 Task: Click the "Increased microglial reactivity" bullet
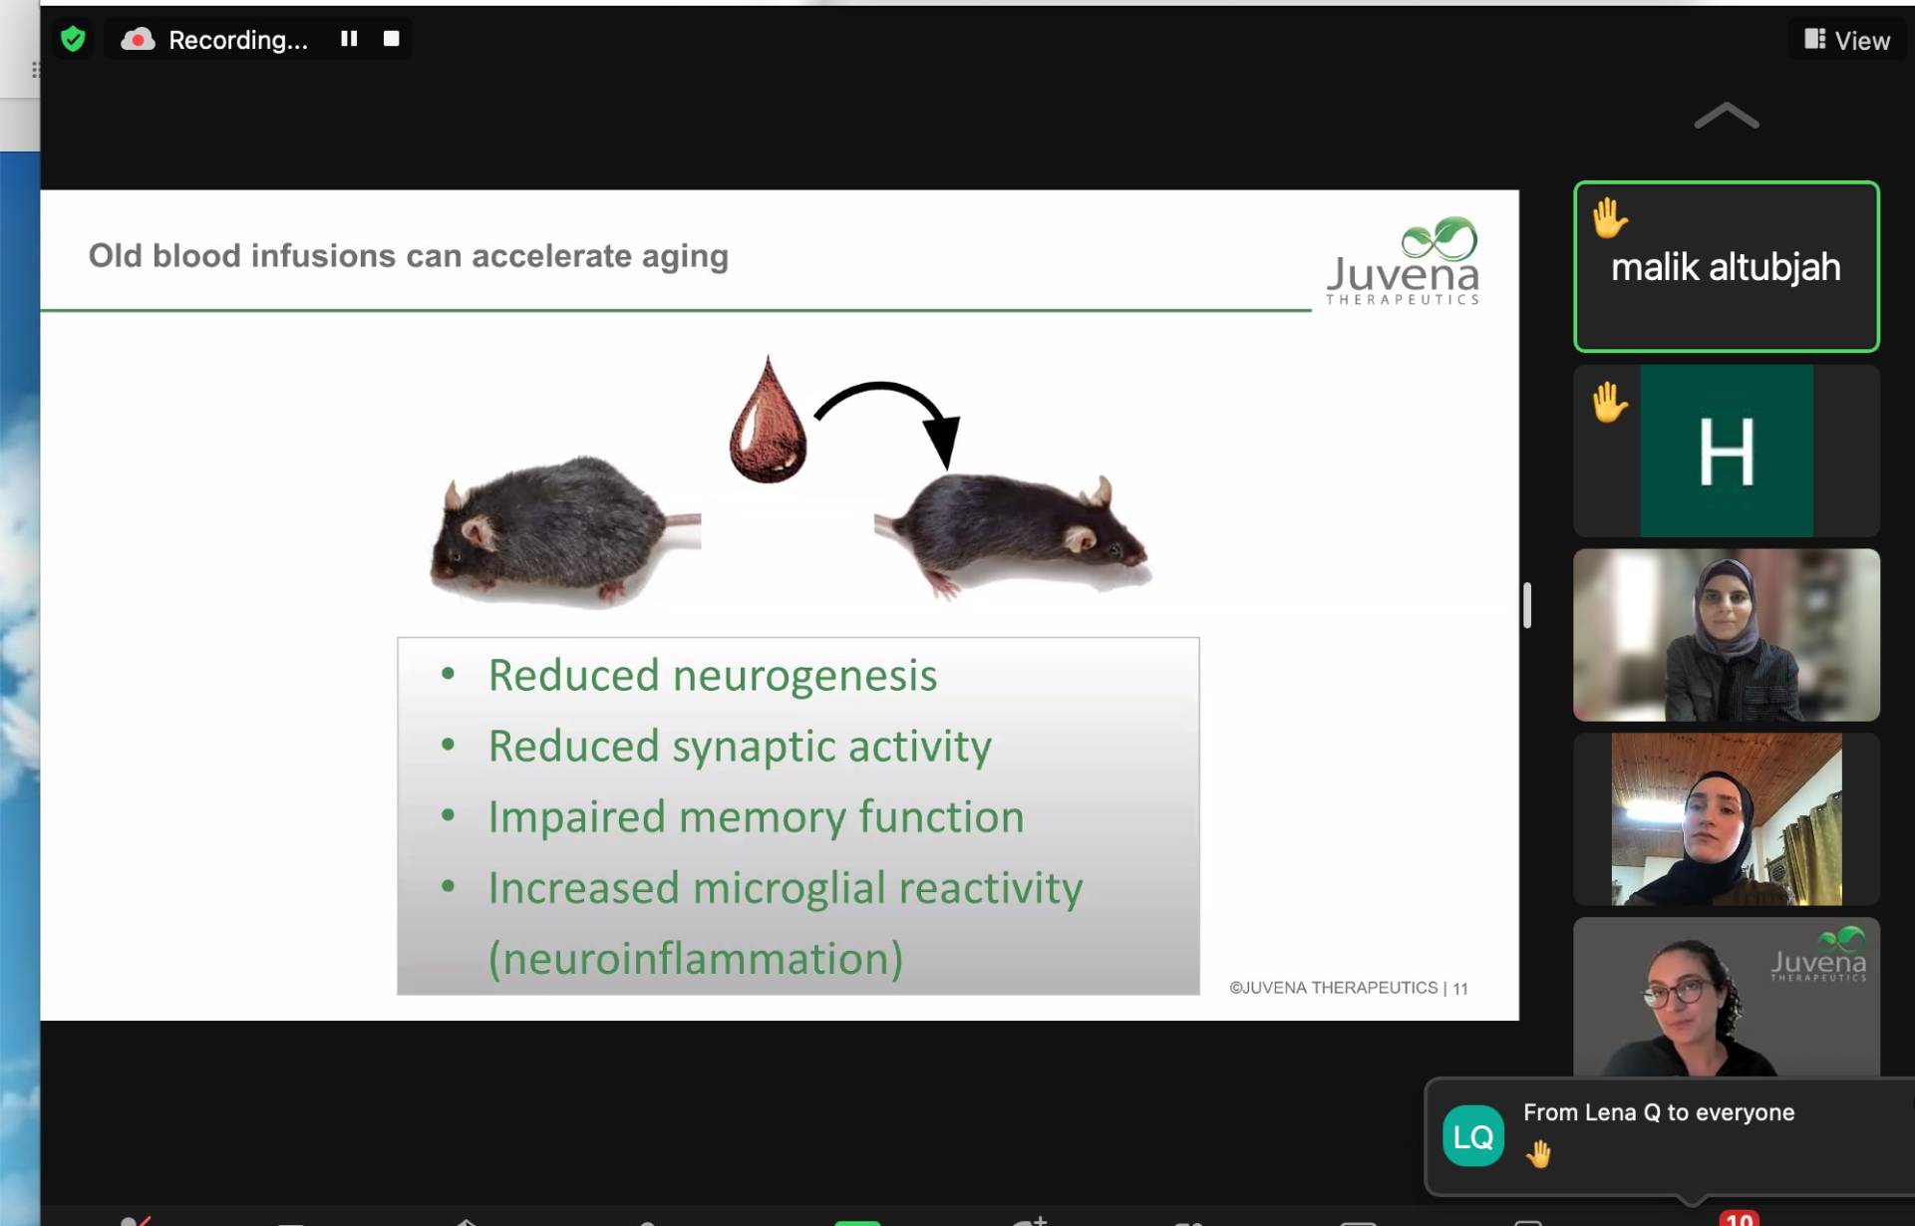(785, 887)
